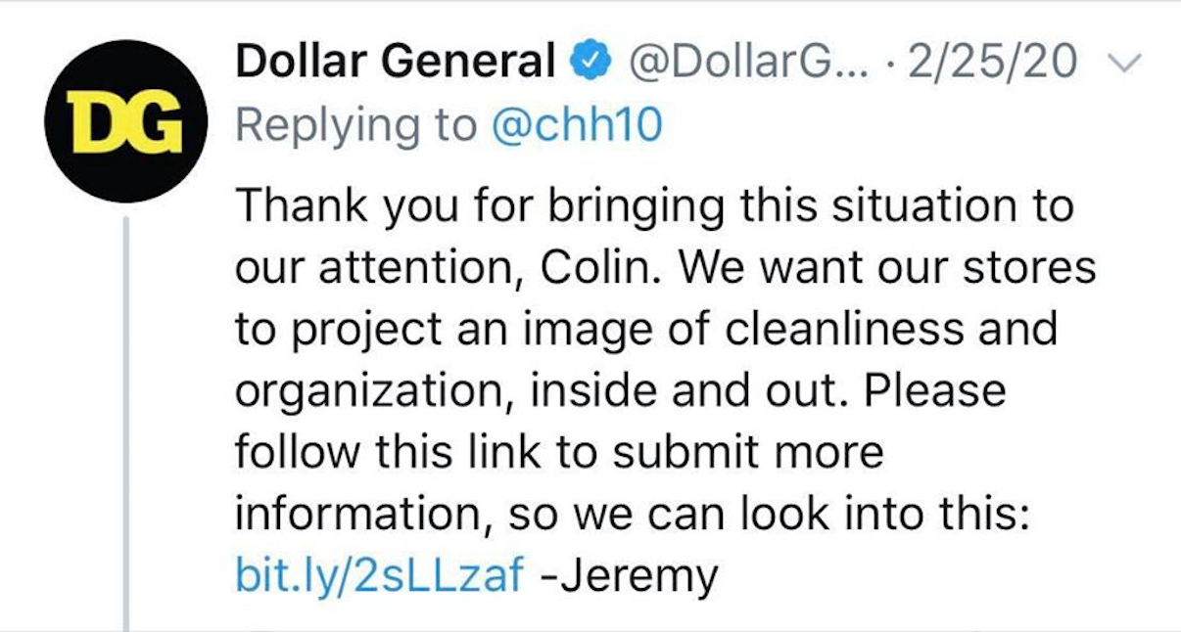Click the "Replying to" label
The width and height of the screenshot is (1181, 632).
point(355,126)
